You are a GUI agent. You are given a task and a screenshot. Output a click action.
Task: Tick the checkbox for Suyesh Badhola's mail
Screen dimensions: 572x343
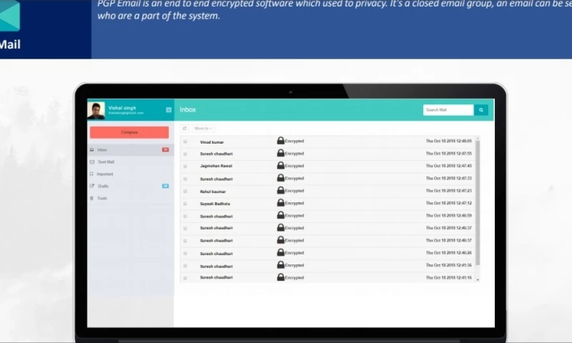[185, 204]
